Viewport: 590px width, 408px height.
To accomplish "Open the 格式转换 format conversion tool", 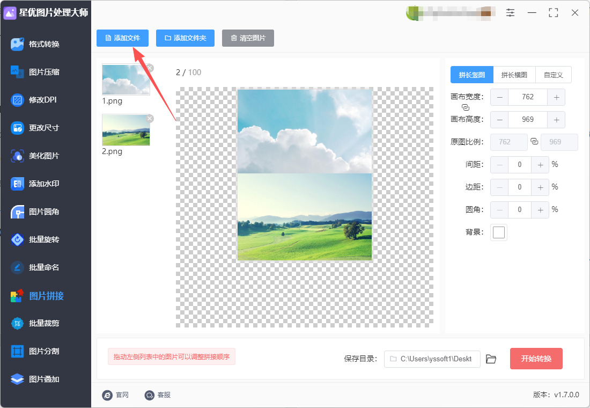I will pos(35,44).
